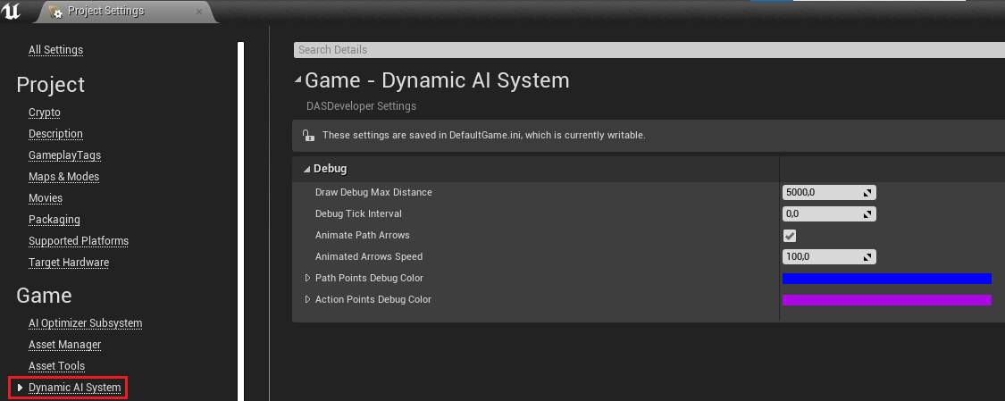1005x401 pixels.
Task: Click spin arrow on Debug Tick Interval
Action: click(x=867, y=214)
